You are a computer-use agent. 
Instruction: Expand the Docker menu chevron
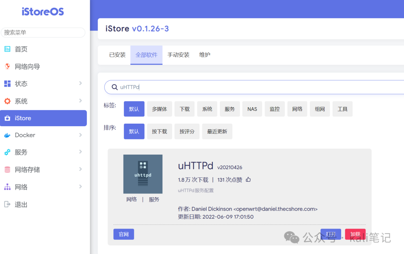pos(81,135)
